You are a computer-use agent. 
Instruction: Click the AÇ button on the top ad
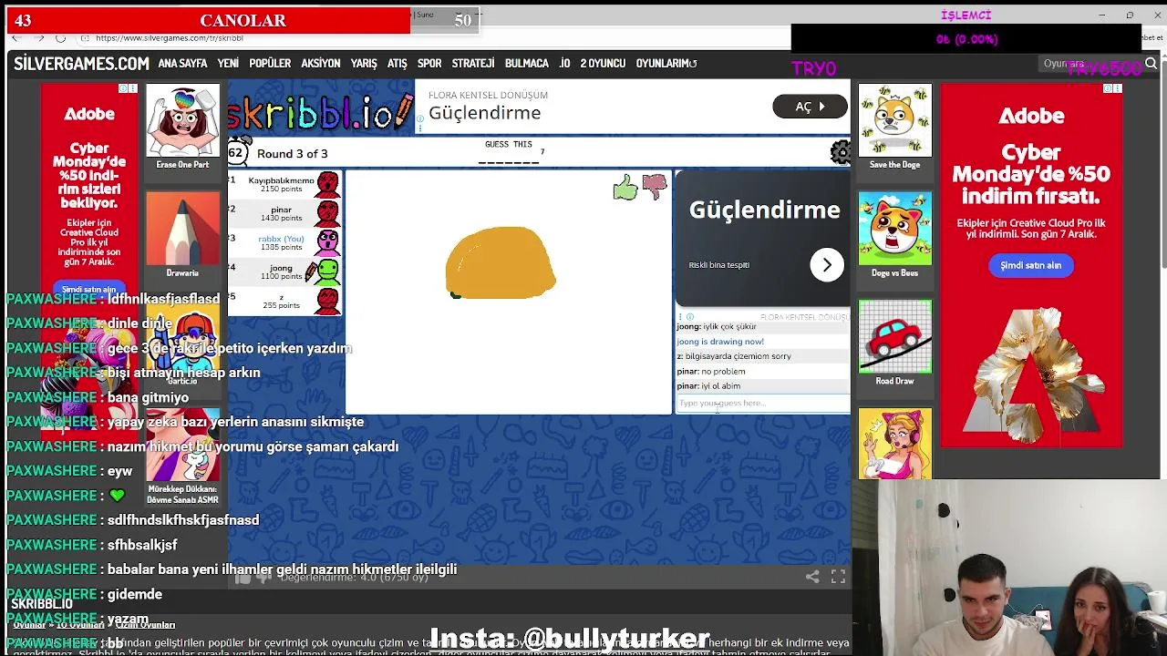point(811,107)
